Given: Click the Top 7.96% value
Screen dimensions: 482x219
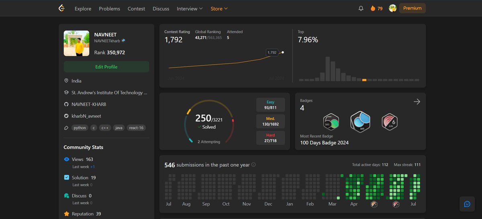Looking at the screenshot, I should pyautogui.click(x=308, y=40).
